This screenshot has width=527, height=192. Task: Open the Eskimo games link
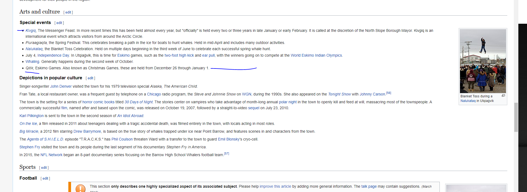click(123, 55)
